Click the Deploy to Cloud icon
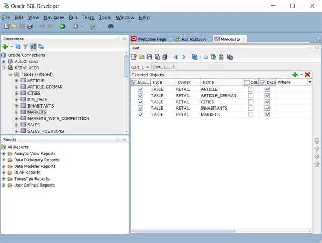The height and width of the screenshot is (243, 322). 206,57
